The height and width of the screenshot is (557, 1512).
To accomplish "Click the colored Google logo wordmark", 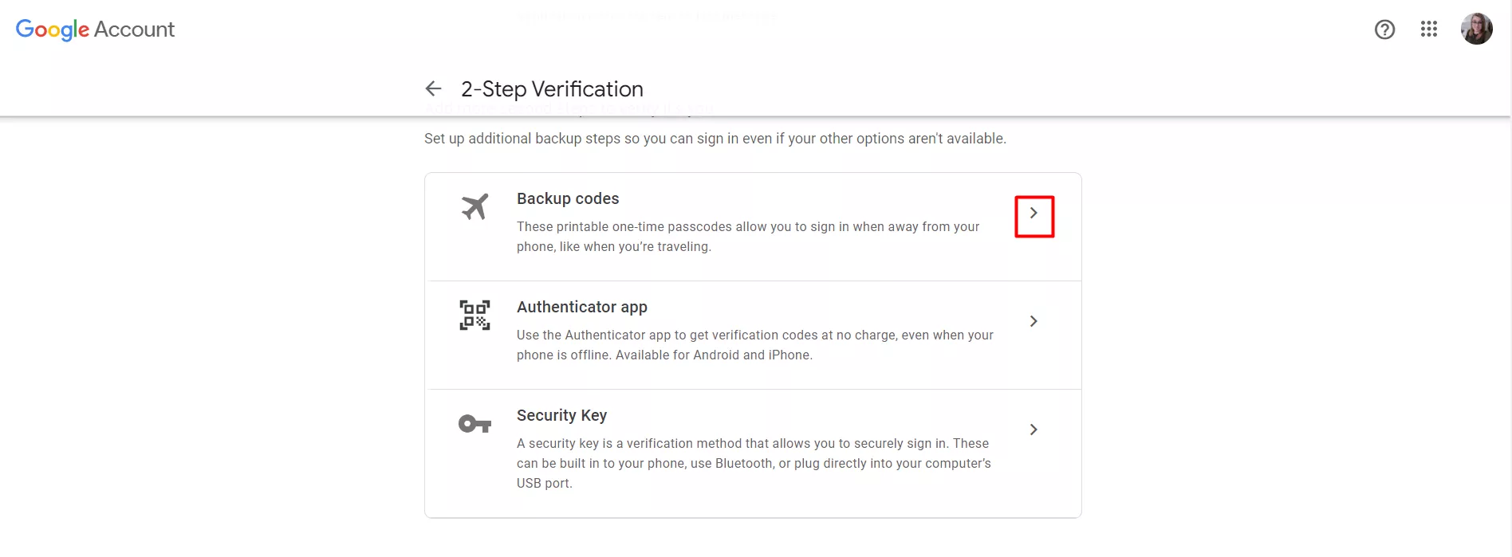I will (53, 29).
